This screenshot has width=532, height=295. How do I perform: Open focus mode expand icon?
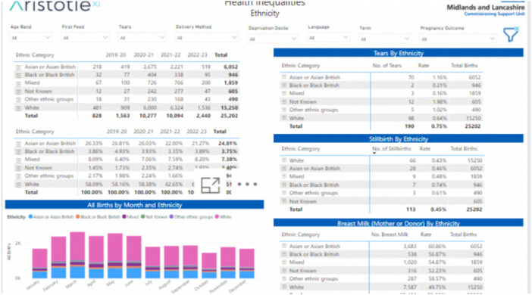pos(211,185)
